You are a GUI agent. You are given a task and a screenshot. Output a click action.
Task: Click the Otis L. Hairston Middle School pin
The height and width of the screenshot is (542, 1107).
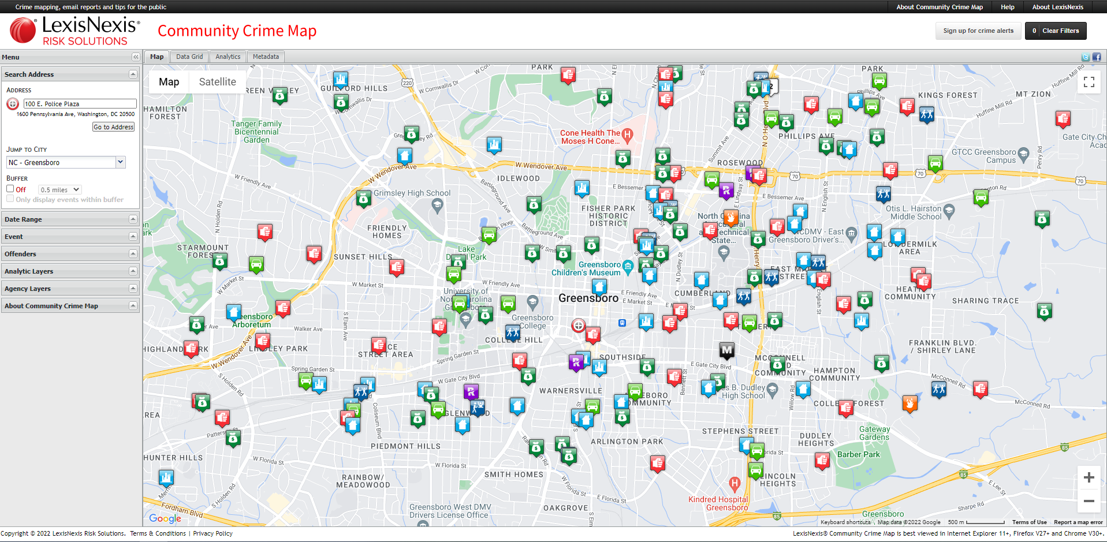tap(949, 210)
